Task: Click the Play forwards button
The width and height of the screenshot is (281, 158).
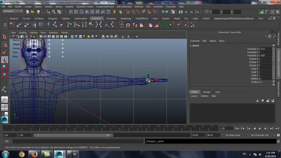Action: [260, 129]
